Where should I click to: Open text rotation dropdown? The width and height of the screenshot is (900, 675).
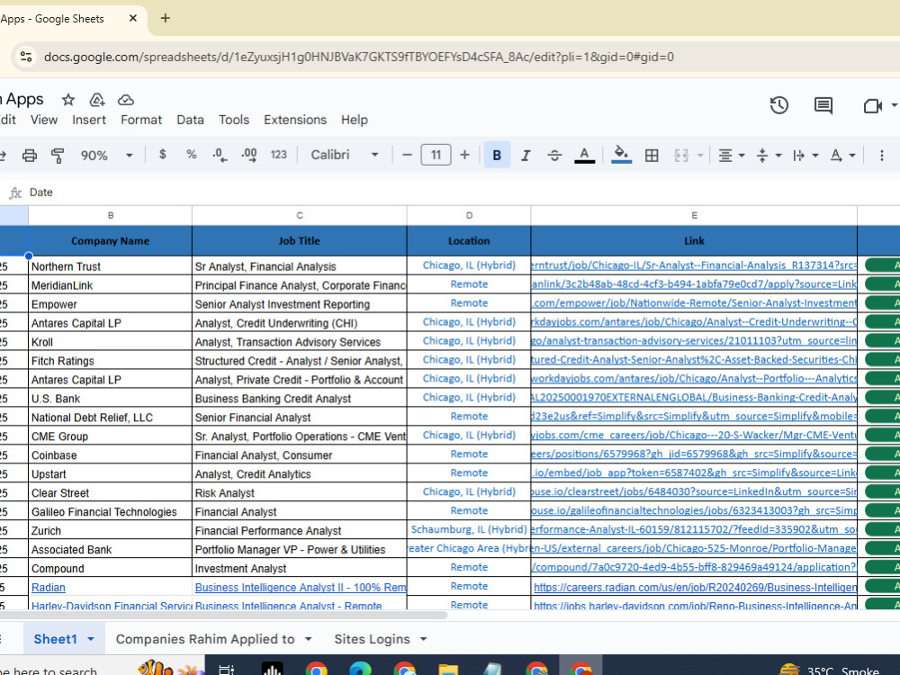[x=842, y=155]
